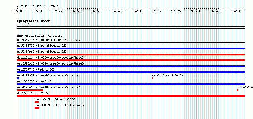Click the 37659k ruler tick label
The image size is (253, 119).
[x=117, y=11]
